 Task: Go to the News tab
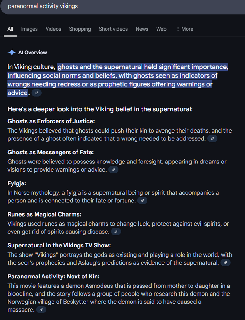142,29
